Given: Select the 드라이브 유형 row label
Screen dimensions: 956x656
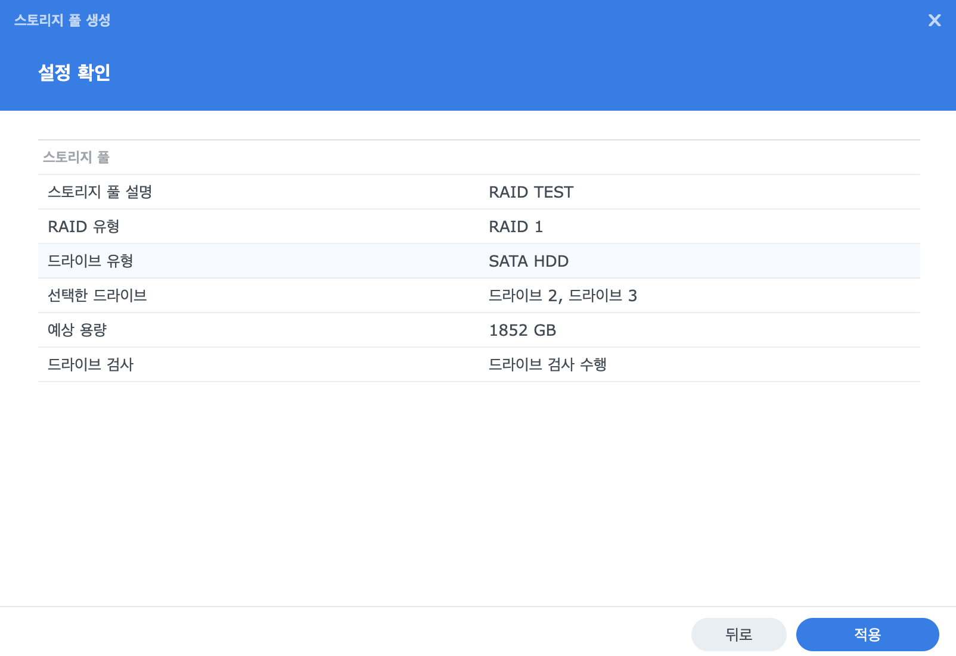Looking at the screenshot, I should pos(91,261).
